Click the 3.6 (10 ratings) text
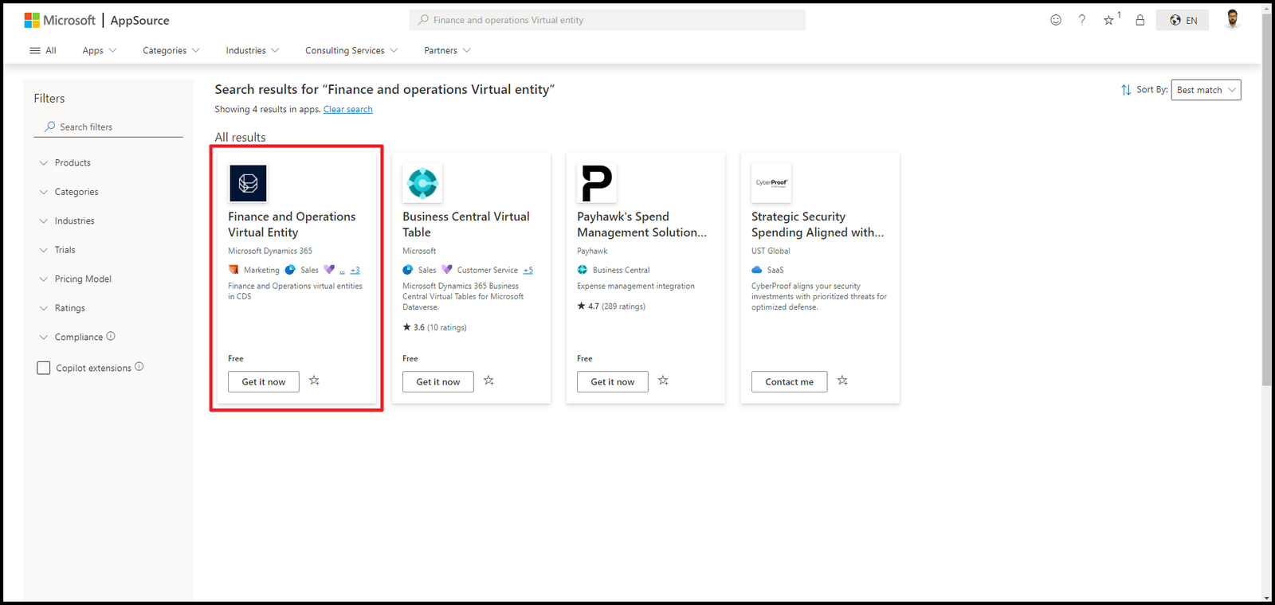The height and width of the screenshot is (605, 1275). [x=434, y=327]
